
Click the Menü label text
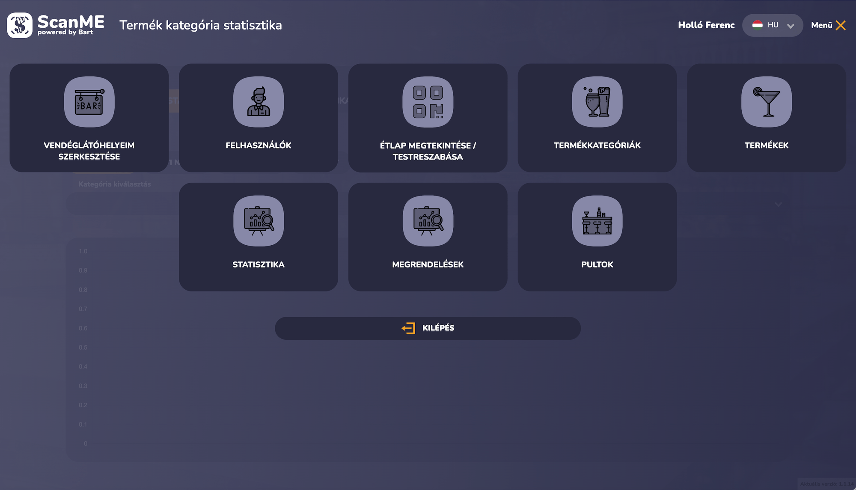[x=821, y=25]
